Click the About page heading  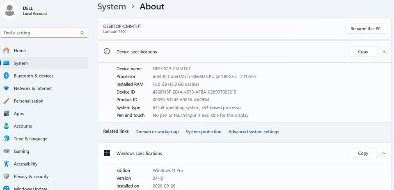(152, 7)
